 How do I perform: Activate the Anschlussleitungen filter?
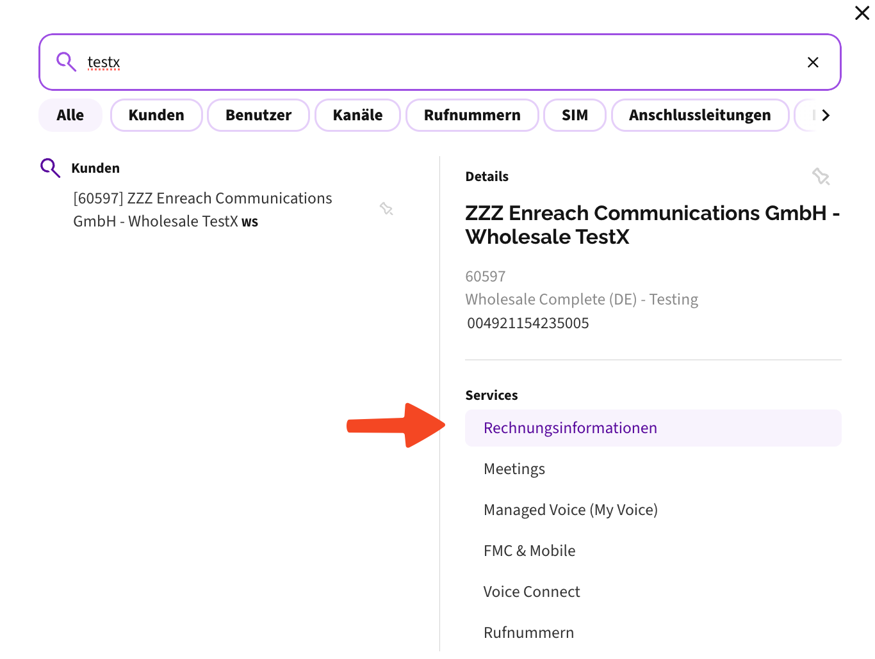(x=699, y=115)
